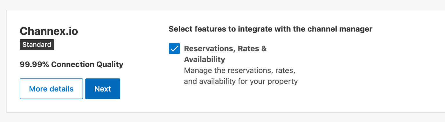Click the Standard badge under Channex.io
Viewport: 445px width, 122px height.
pyautogui.click(x=37, y=45)
